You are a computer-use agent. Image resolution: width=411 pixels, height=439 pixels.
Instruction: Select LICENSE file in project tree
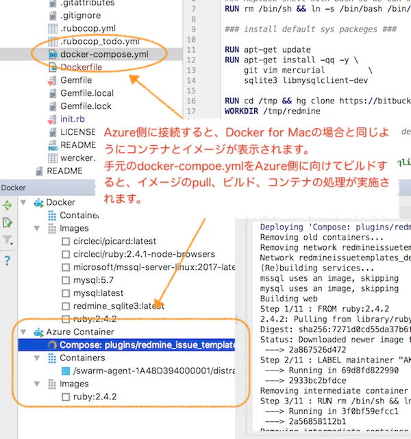pos(78,132)
